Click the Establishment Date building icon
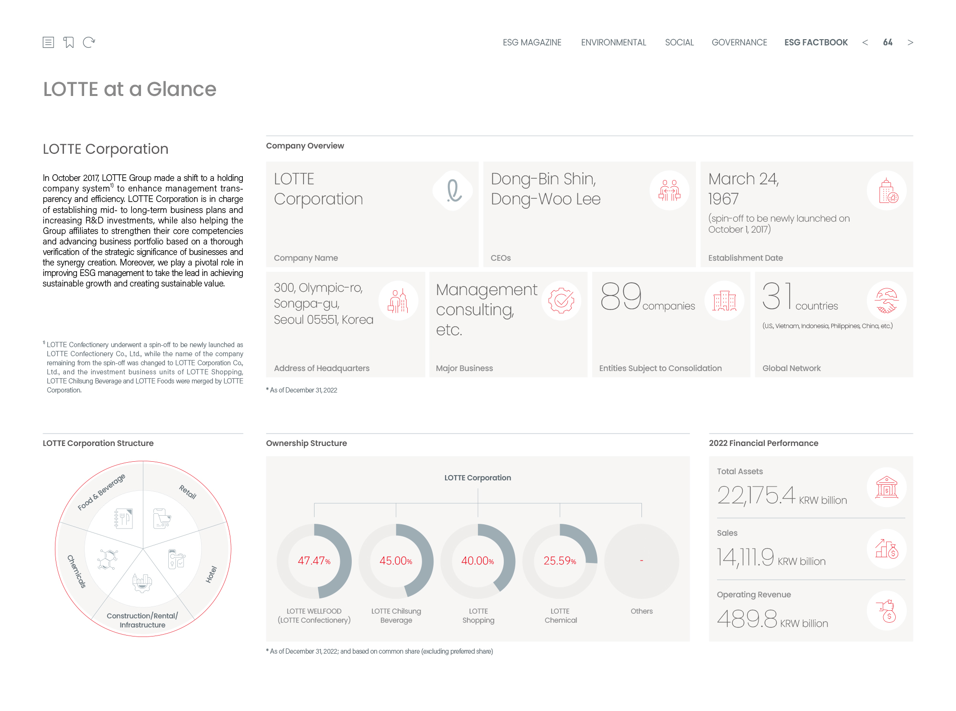 (887, 191)
